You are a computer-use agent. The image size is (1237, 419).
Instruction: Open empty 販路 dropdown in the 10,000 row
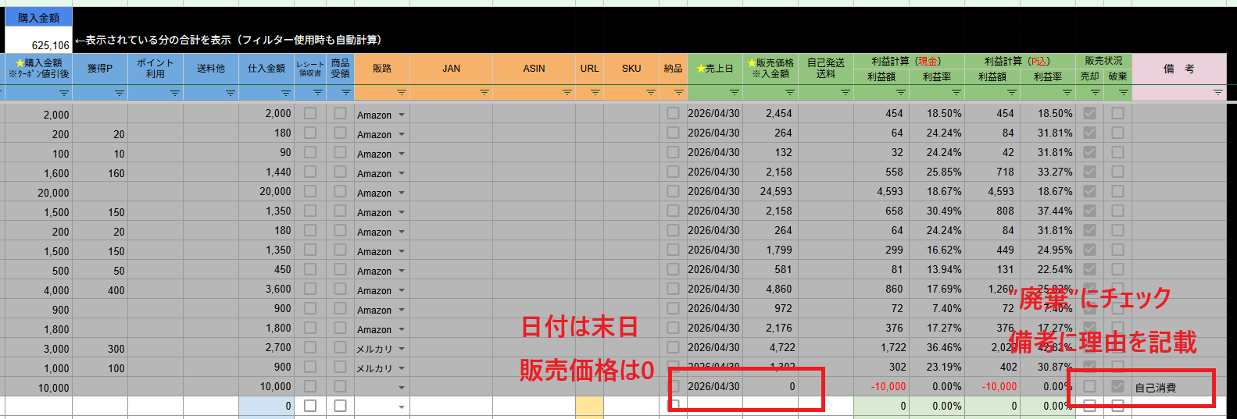pos(402,388)
